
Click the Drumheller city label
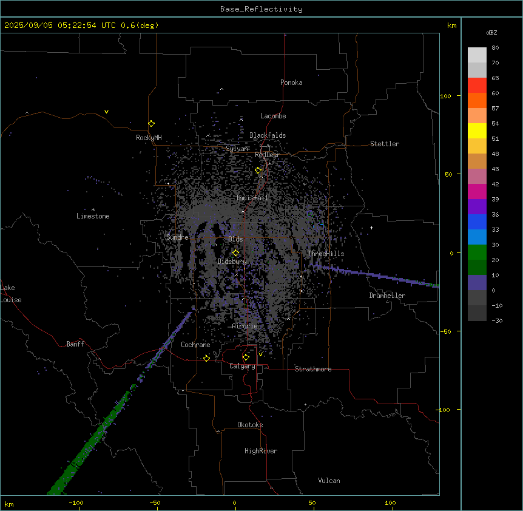(x=387, y=296)
